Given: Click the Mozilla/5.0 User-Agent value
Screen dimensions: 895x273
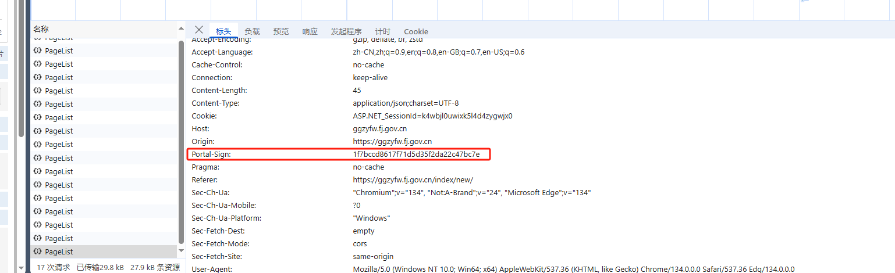Looking at the screenshot, I should [x=573, y=269].
